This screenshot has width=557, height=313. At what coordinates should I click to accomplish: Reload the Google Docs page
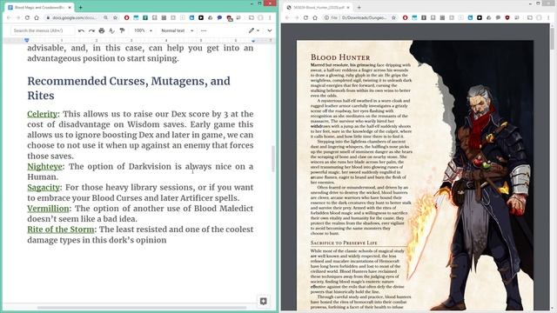click(27, 17)
